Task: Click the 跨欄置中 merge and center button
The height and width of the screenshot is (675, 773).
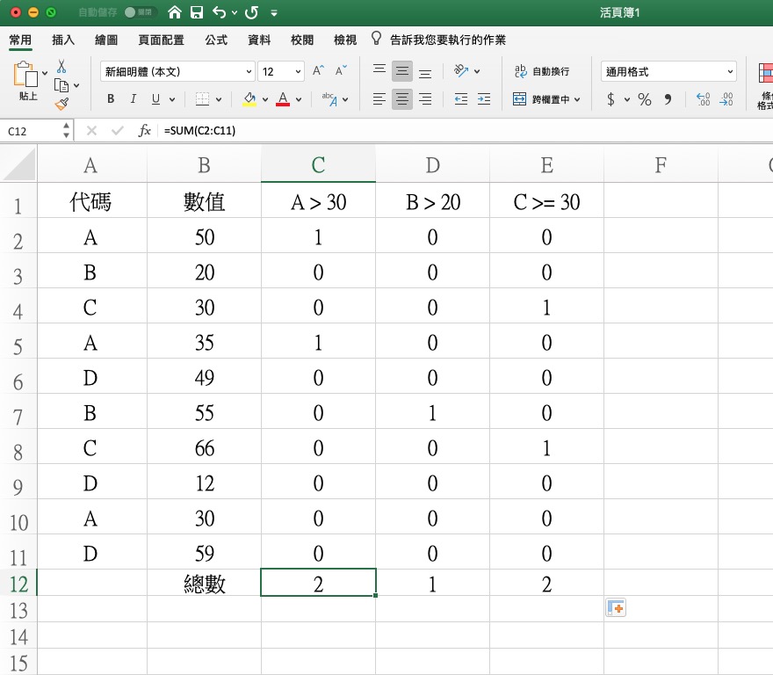Action: (546, 99)
